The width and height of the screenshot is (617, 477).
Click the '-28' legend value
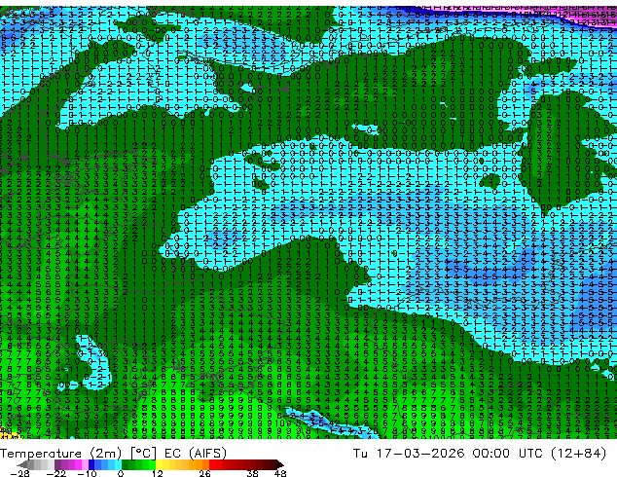(19, 473)
